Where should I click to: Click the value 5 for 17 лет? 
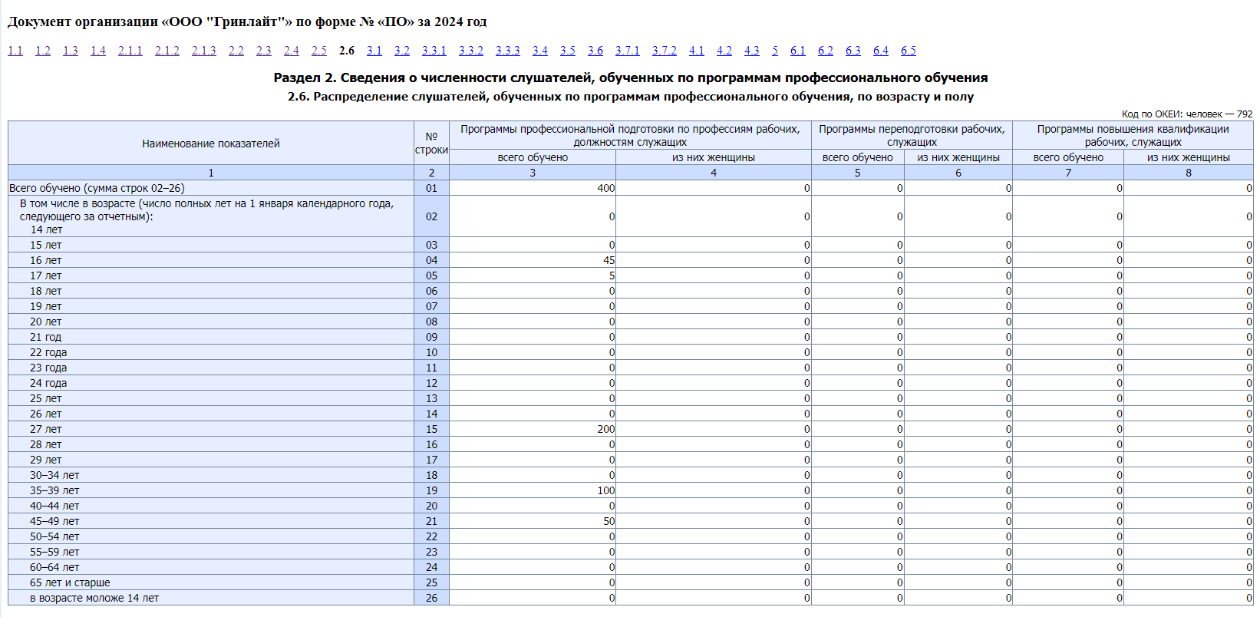click(612, 276)
